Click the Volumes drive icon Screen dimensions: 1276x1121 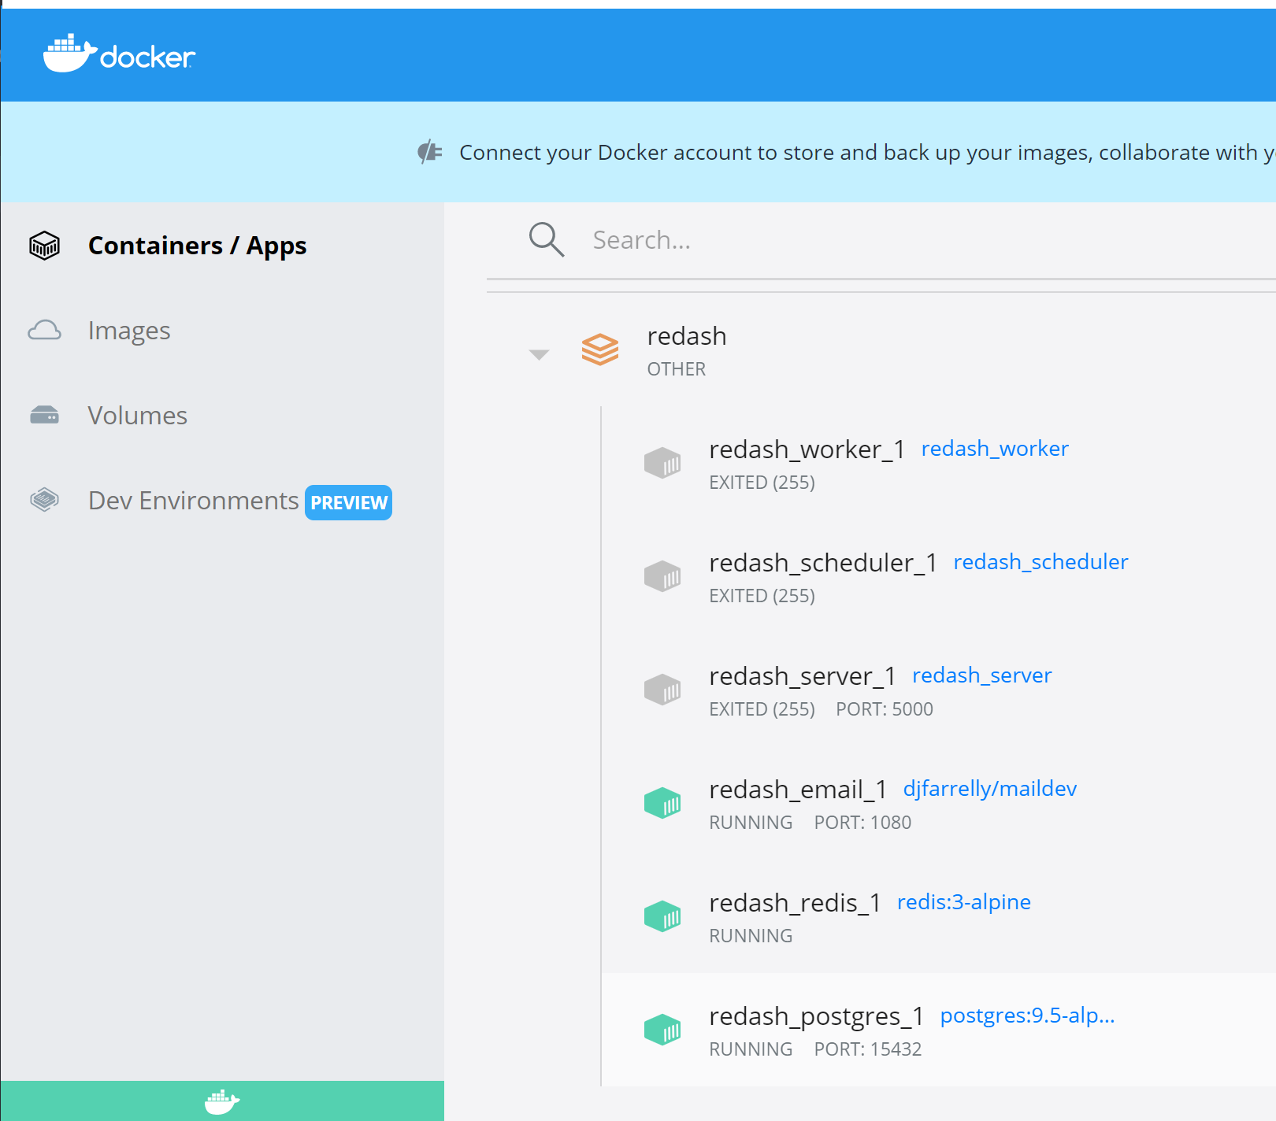click(x=44, y=415)
